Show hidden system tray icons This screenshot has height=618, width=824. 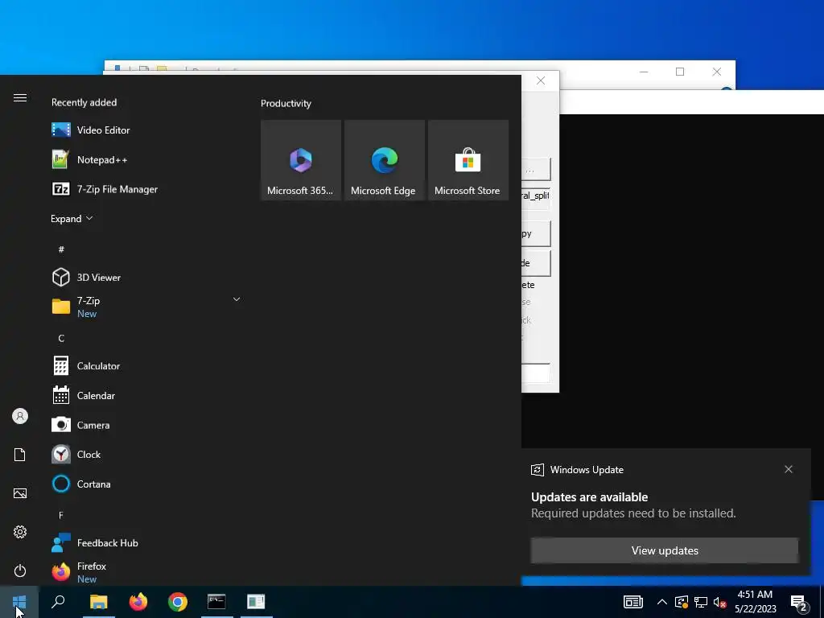pyautogui.click(x=662, y=602)
